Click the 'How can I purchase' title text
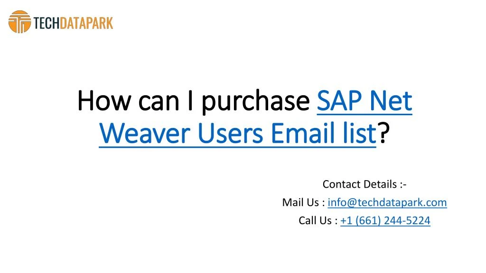 click(194, 101)
